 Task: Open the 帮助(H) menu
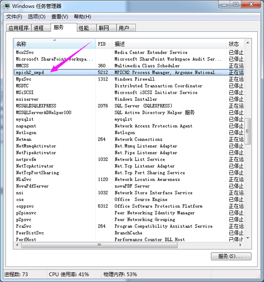(82, 17)
